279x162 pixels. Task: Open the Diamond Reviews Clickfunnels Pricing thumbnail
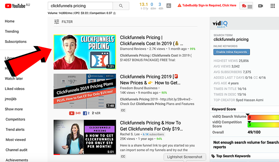point(85,52)
